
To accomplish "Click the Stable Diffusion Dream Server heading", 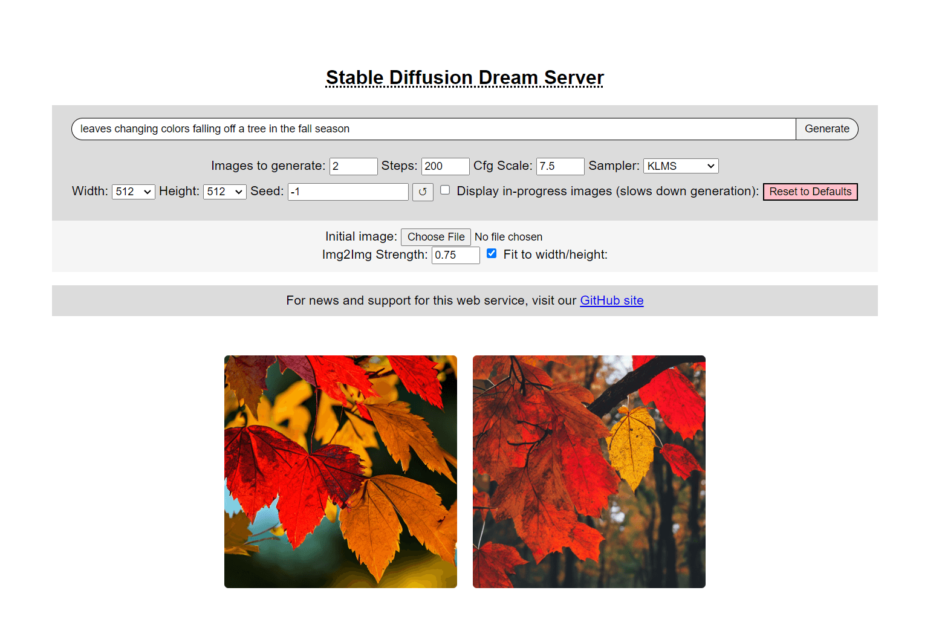I will (x=464, y=77).
